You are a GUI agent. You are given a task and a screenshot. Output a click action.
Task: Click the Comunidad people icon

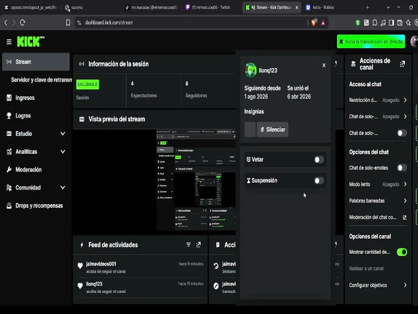(9, 188)
